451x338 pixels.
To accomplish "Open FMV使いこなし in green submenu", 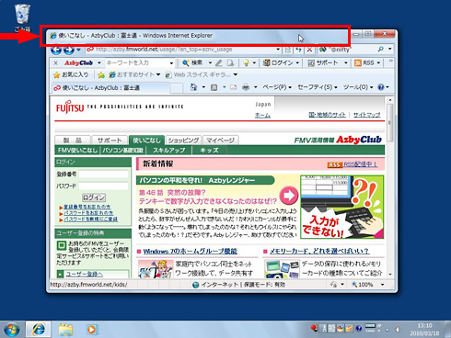I will coord(77,151).
